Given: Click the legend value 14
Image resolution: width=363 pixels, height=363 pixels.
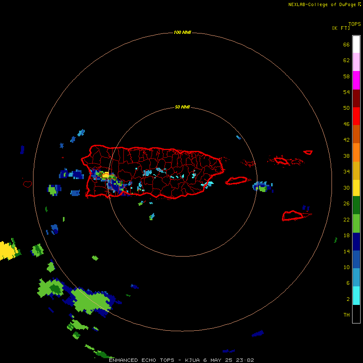Looking at the screenshot, I should click(x=346, y=251).
